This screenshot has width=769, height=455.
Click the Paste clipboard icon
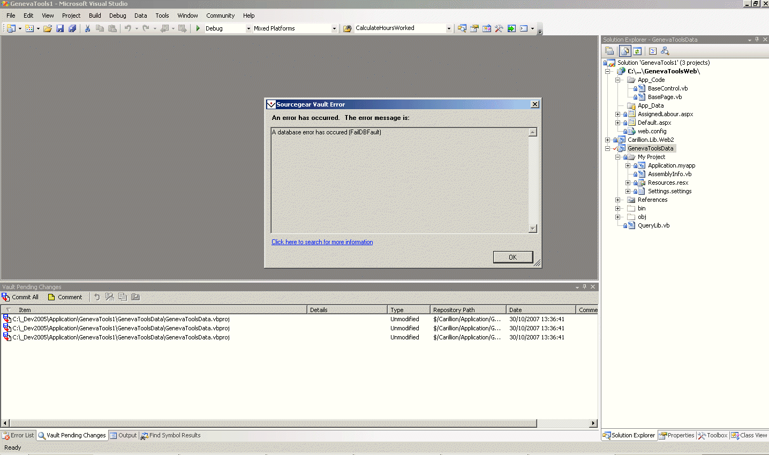click(x=112, y=28)
